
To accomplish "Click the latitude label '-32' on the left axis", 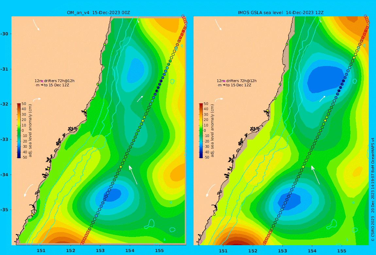I will pos(4,104).
